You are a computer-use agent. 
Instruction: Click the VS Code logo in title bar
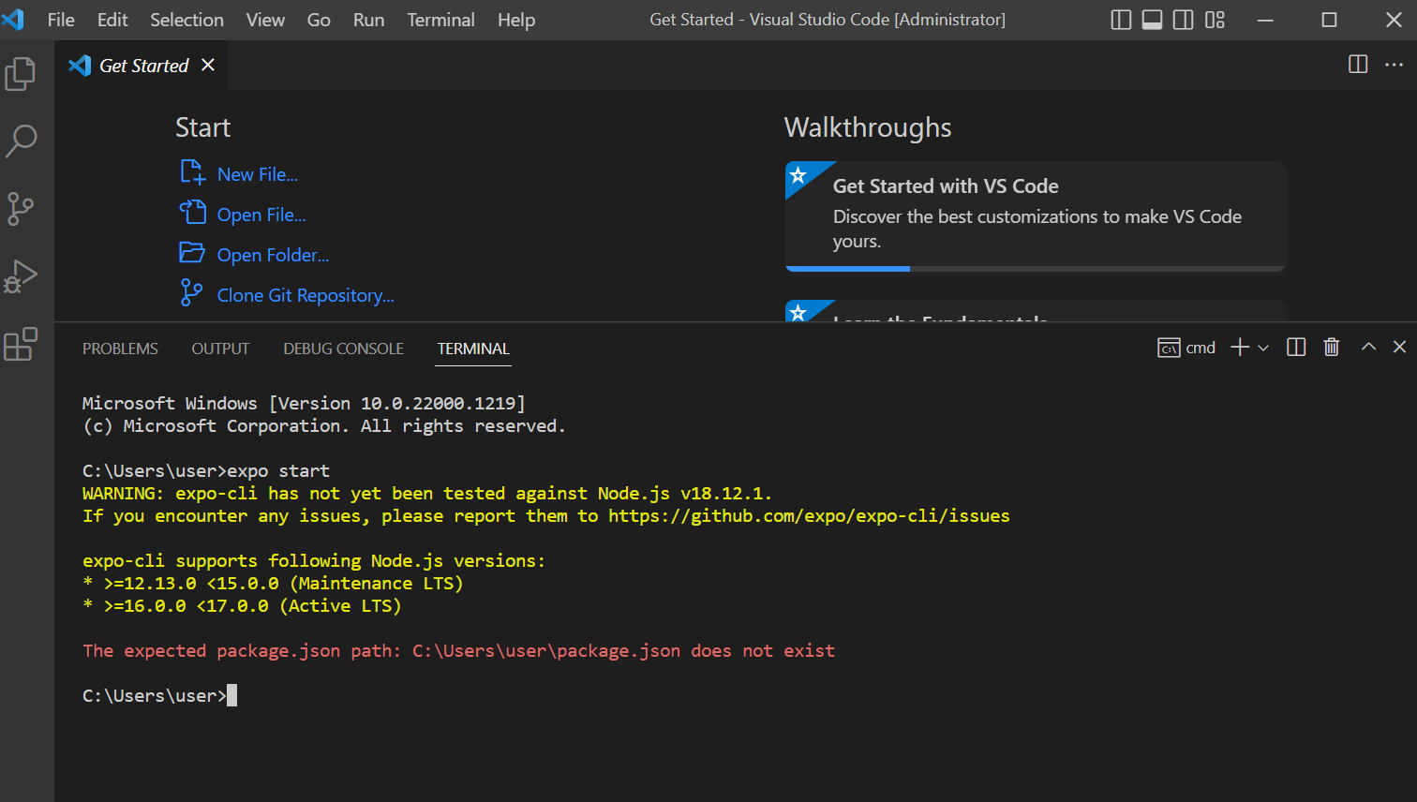(x=13, y=20)
